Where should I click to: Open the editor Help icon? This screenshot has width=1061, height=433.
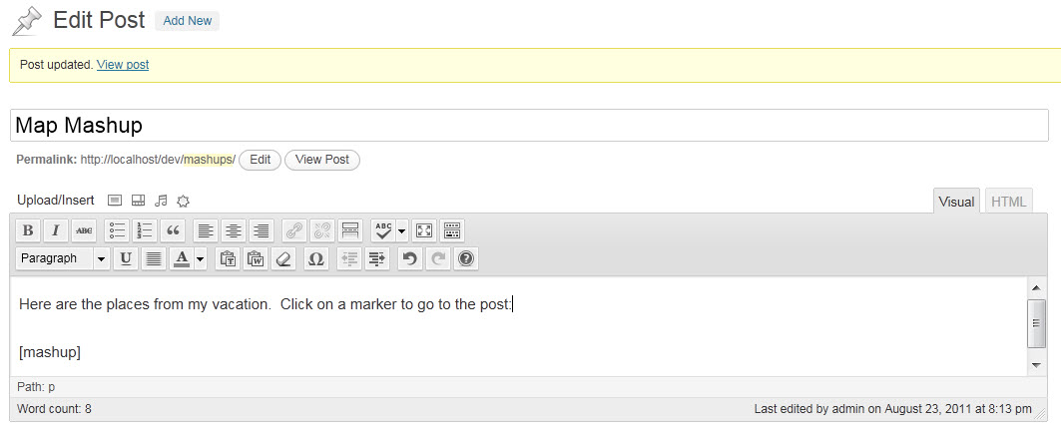[x=465, y=258]
